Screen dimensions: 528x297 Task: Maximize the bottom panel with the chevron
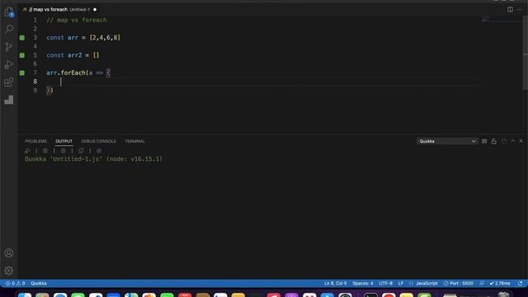513,141
